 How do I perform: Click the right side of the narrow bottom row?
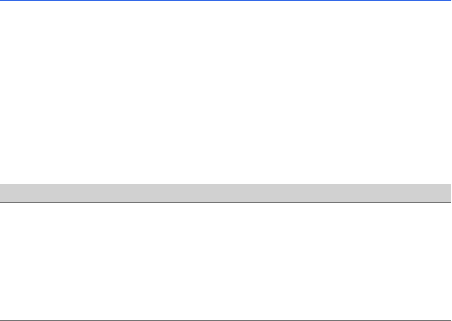(x=431, y=300)
